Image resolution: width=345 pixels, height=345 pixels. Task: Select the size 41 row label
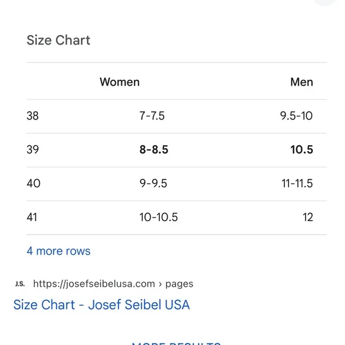click(x=32, y=217)
